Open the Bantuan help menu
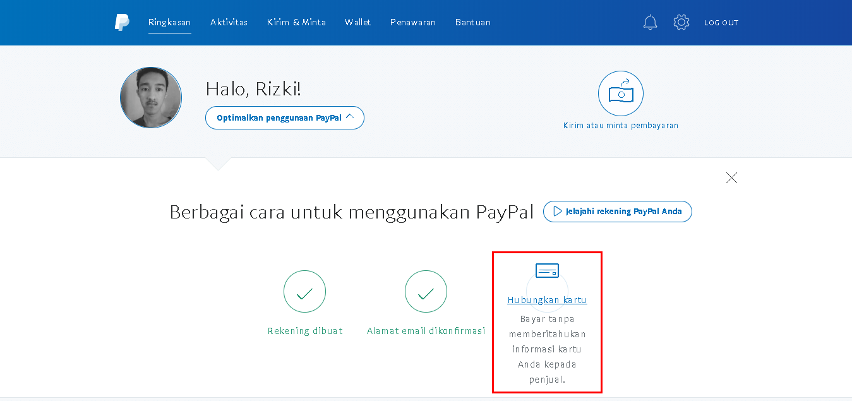Screen dimensions: 852x401 click(472, 22)
